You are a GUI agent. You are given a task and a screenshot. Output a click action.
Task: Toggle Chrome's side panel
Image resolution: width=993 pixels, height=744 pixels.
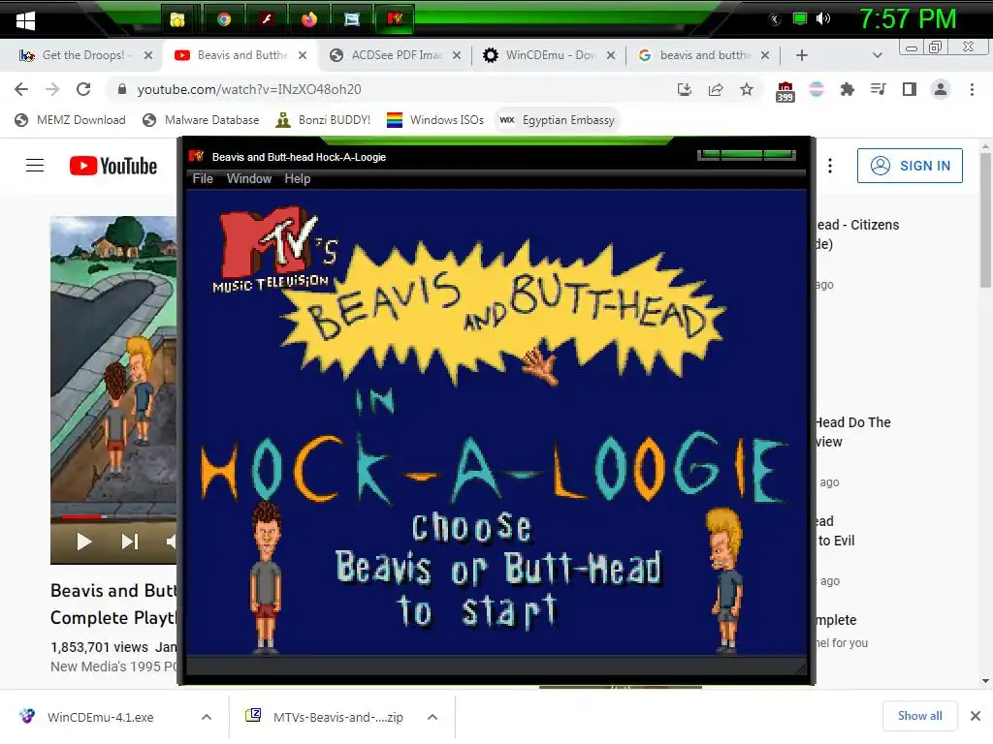pos(910,89)
